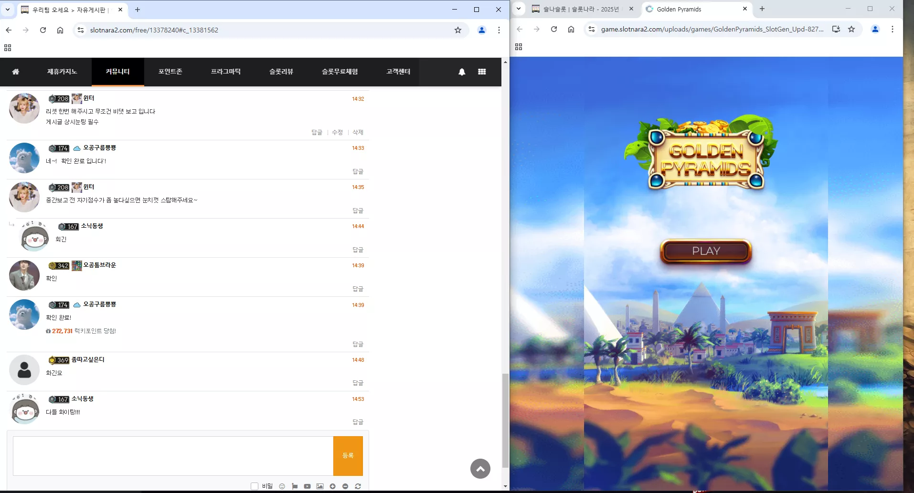Reply to 오공구름뿡뿡's 14:33 comment
Screen dimensions: 914x493
pos(358,171)
